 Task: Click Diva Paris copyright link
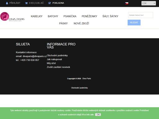coord(87,78)
